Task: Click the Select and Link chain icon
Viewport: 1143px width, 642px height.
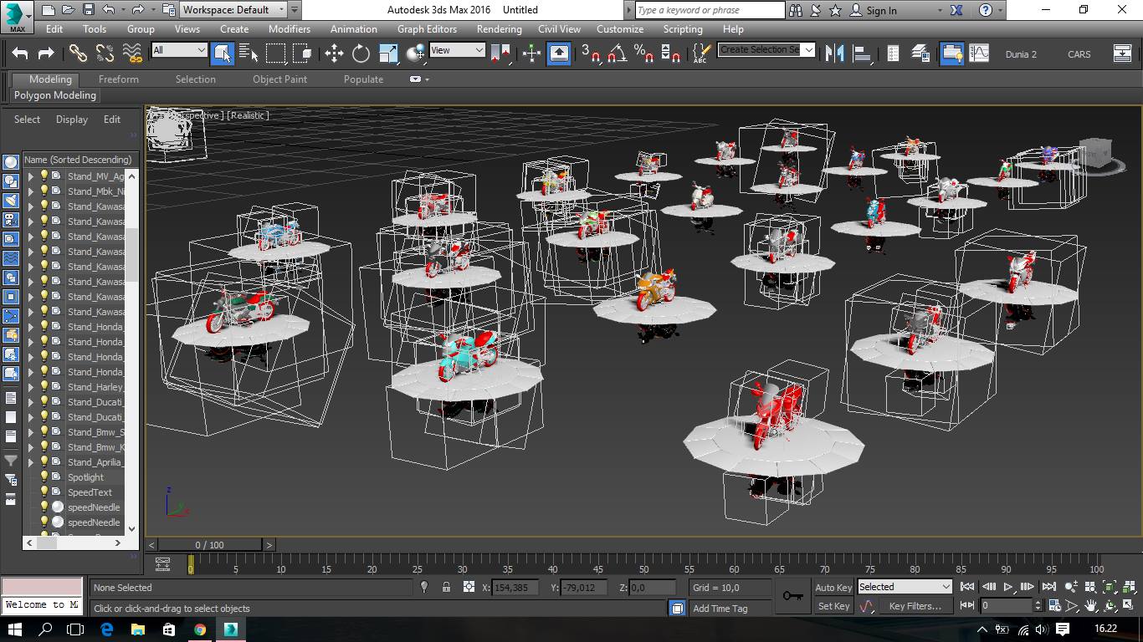Action: pos(78,53)
